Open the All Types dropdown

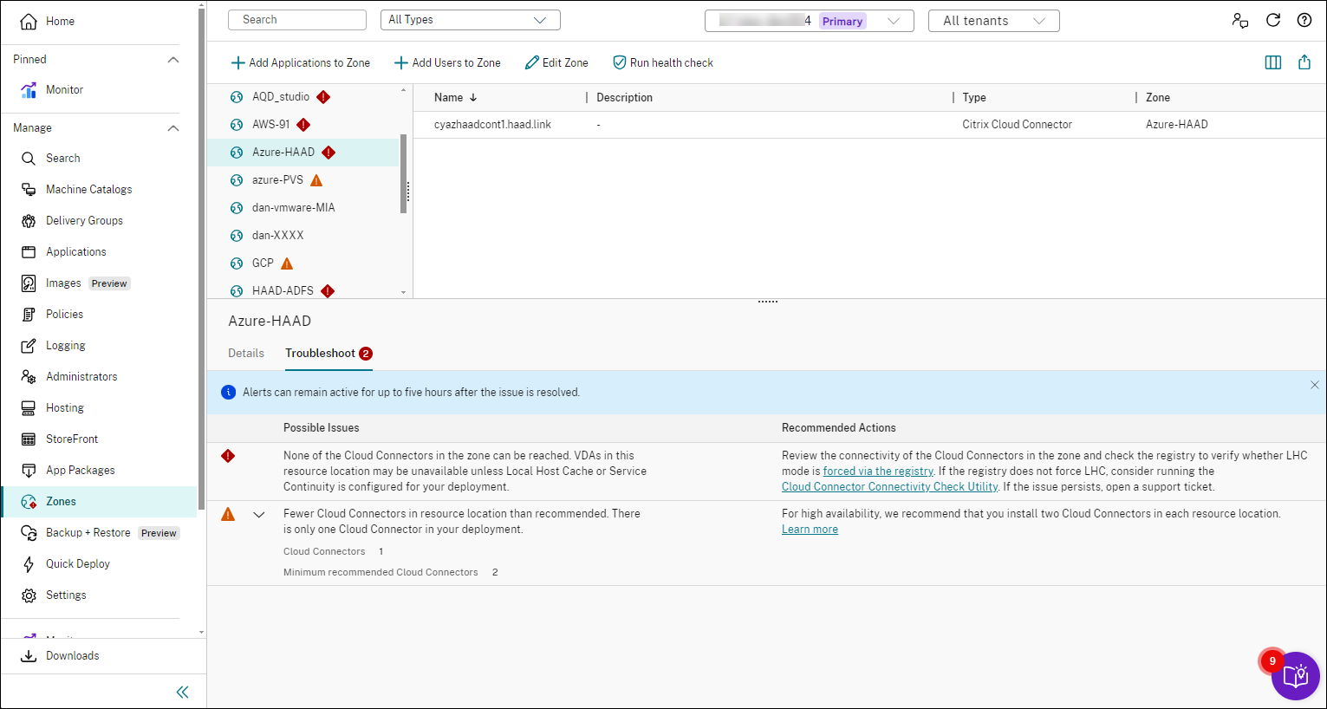[470, 20]
